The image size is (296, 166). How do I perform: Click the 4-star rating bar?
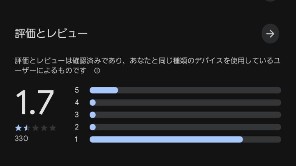tap(185, 102)
